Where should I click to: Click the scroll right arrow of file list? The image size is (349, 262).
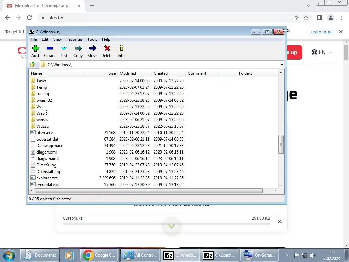coord(275,191)
